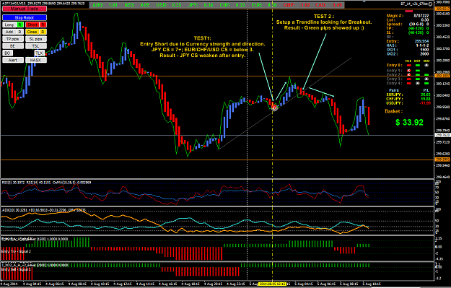Screen dimensions: 451x288
Task: Click the Lot value 0.30
Action: click(x=424, y=20)
